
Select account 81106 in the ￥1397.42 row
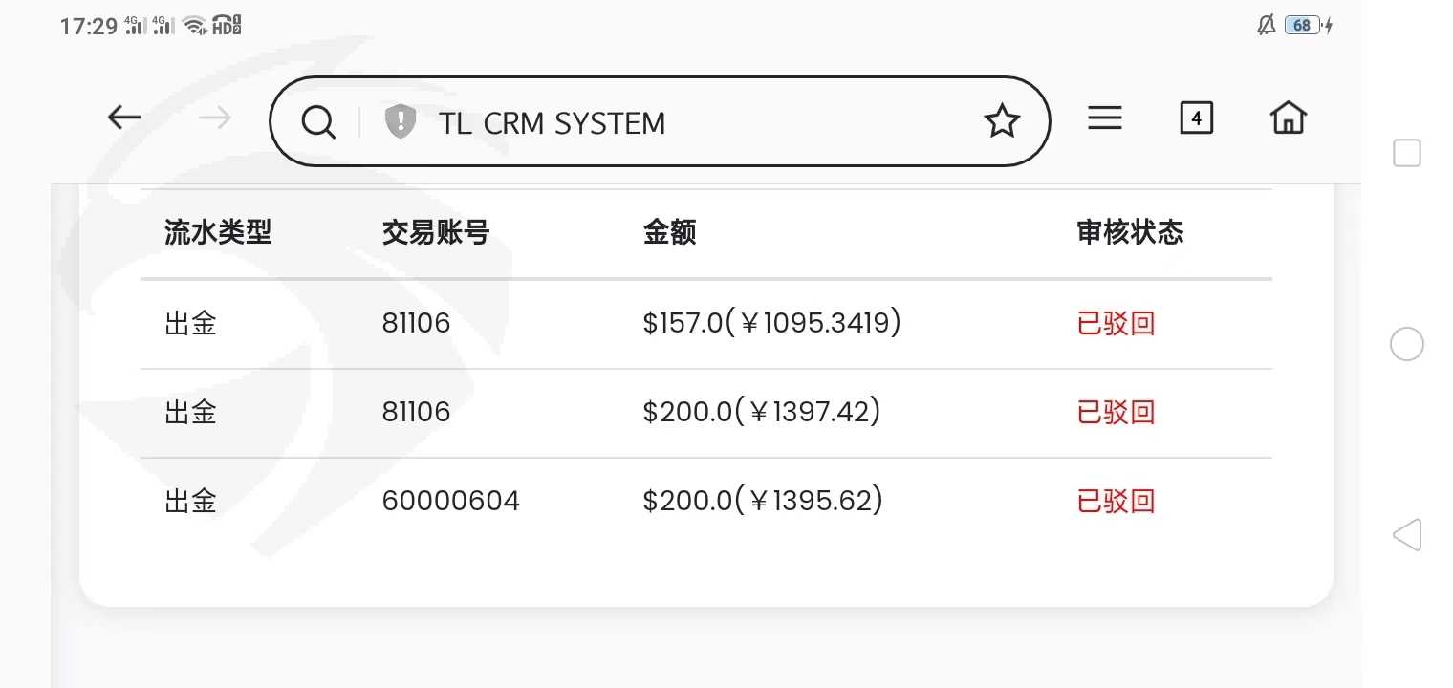click(416, 412)
